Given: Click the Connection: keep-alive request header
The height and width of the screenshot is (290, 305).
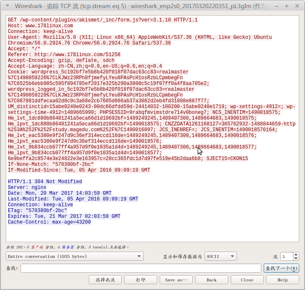Looking at the screenshot, I should pos(40,31).
